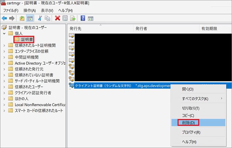232x148 pixels.
Task: Open the ファイル(F) menu
Action: [11, 10]
